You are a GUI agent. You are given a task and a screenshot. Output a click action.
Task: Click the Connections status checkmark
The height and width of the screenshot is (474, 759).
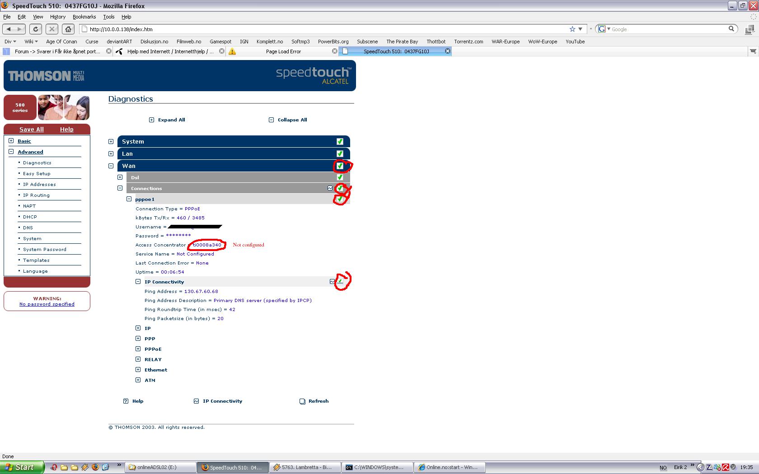pyautogui.click(x=340, y=188)
